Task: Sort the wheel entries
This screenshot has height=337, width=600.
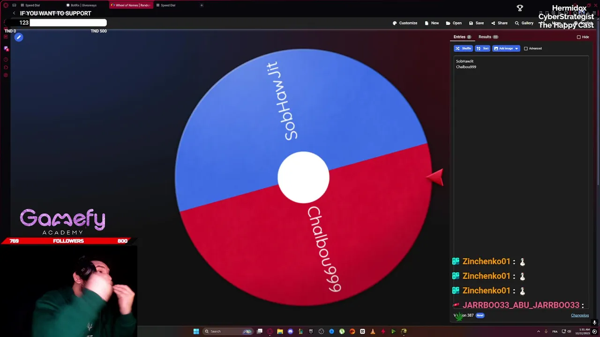Action: click(483, 48)
